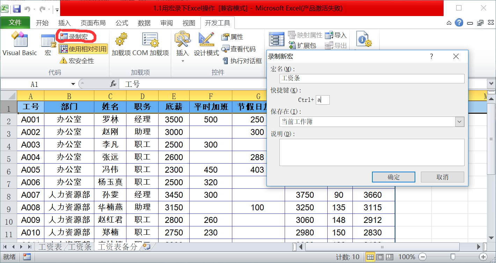This screenshot has height=263, width=496.
Task: Confirm with the 确定 button
Action: click(x=394, y=177)
